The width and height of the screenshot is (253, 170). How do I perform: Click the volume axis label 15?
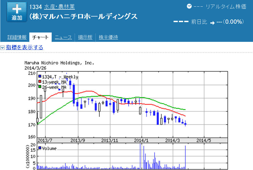coord(33,150)
